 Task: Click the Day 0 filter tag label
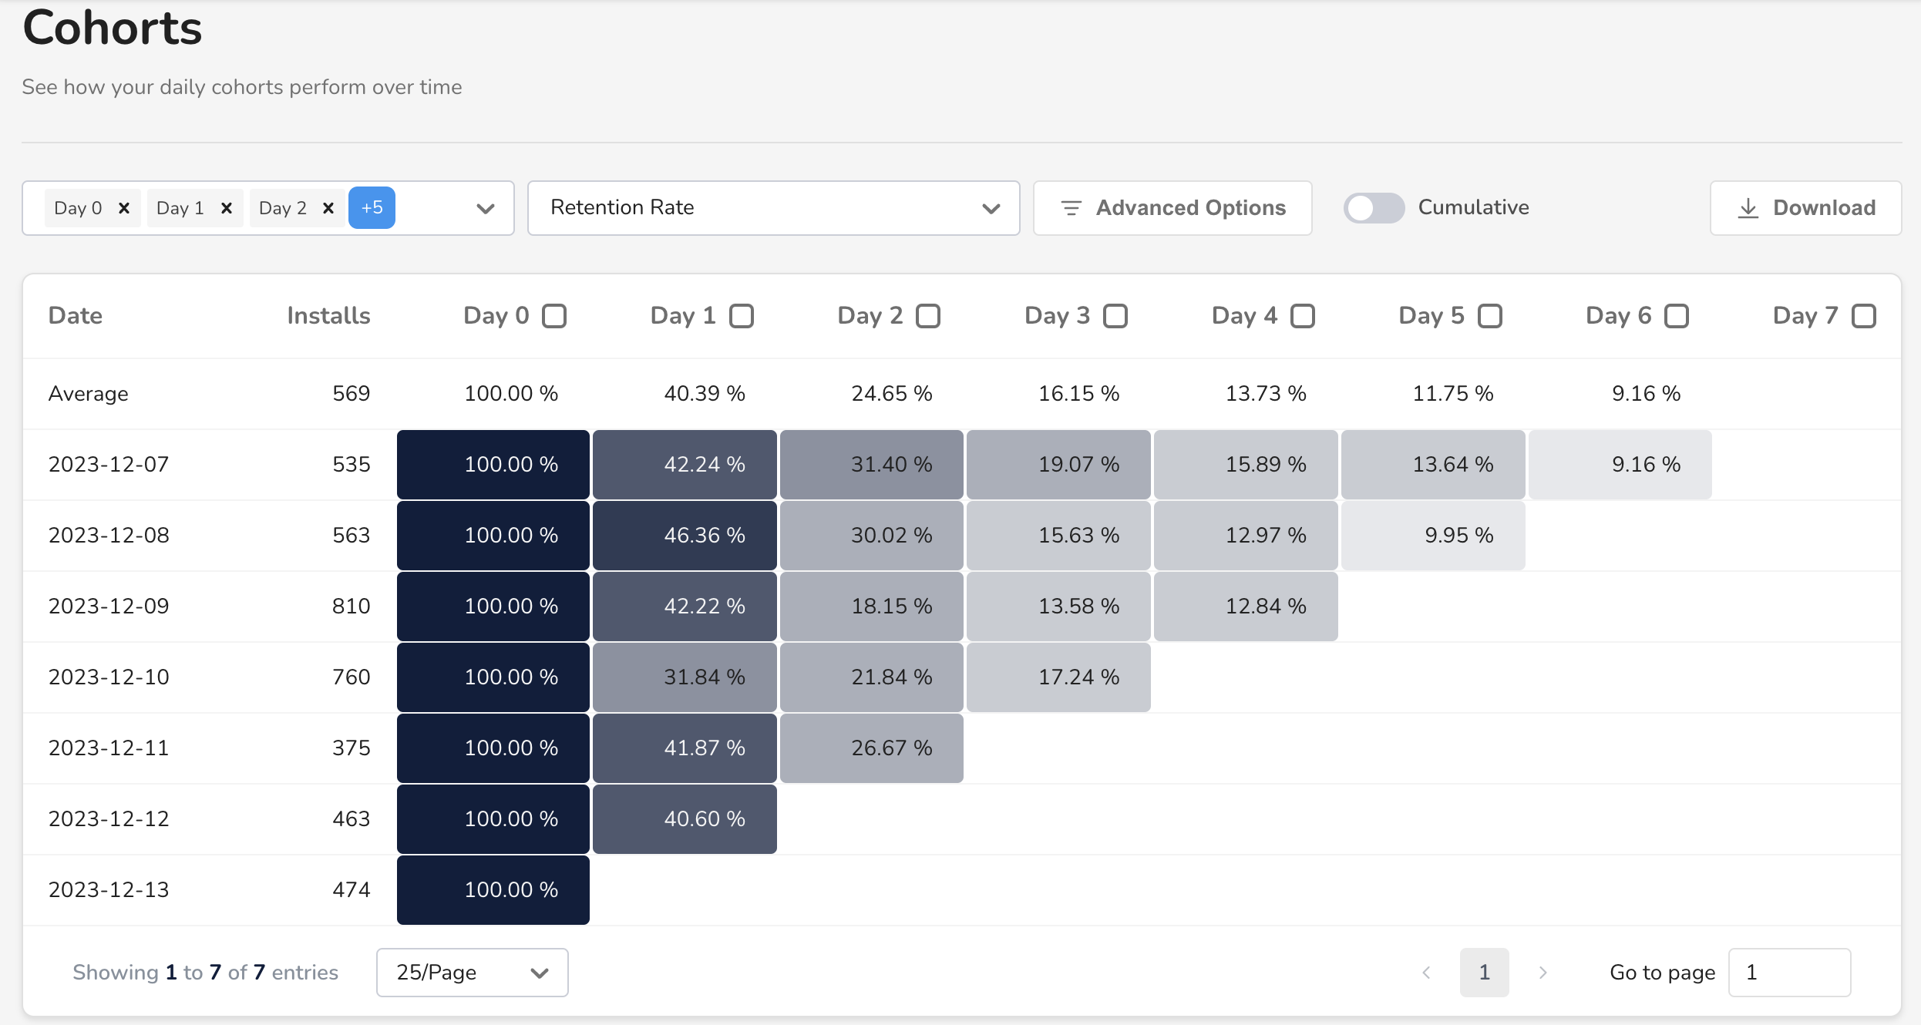(79, 208)
